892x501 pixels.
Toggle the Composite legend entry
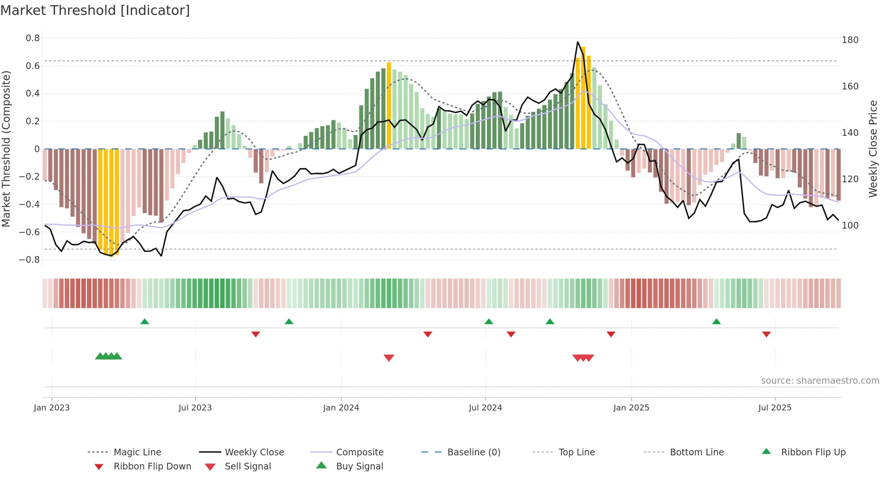point(347,452)
